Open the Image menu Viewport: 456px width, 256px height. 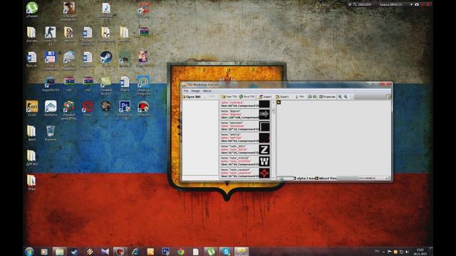coord(195,91)
